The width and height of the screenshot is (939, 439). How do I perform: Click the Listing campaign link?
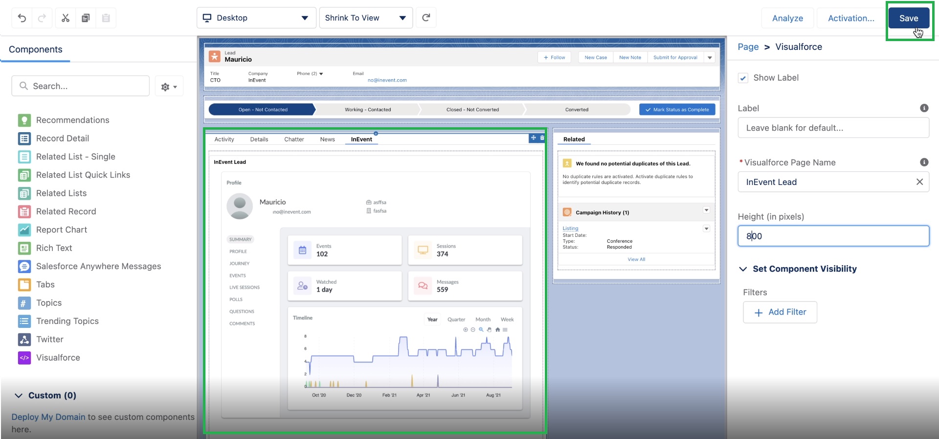tap(570, 229)
